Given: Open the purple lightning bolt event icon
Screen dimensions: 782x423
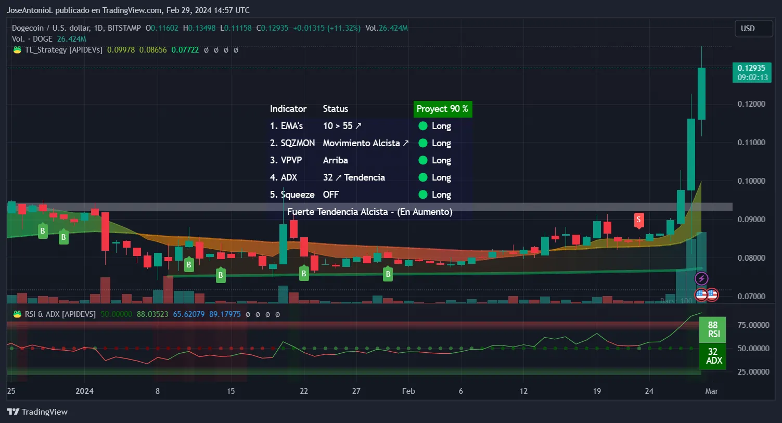Looking at the screenshot, I should coord(701,279).
